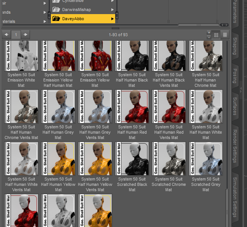The height and width of the screenshot is (227, 247).
Task: Open the DaveyAbbo folder
Action: (83, 19)
